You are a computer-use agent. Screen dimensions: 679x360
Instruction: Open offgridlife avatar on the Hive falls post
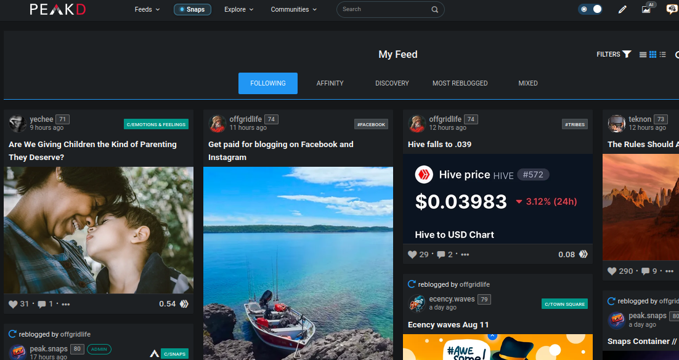(417, 123)
